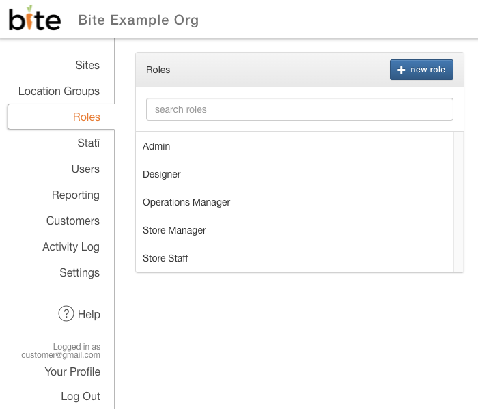Open the Designer role
This screenshot has height=409, width=478.
tap(295, 174)
